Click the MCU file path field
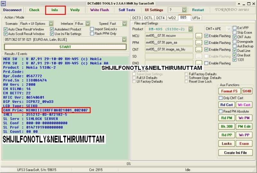This screenshot has height=173, width=257. click(x=169, y=36)
